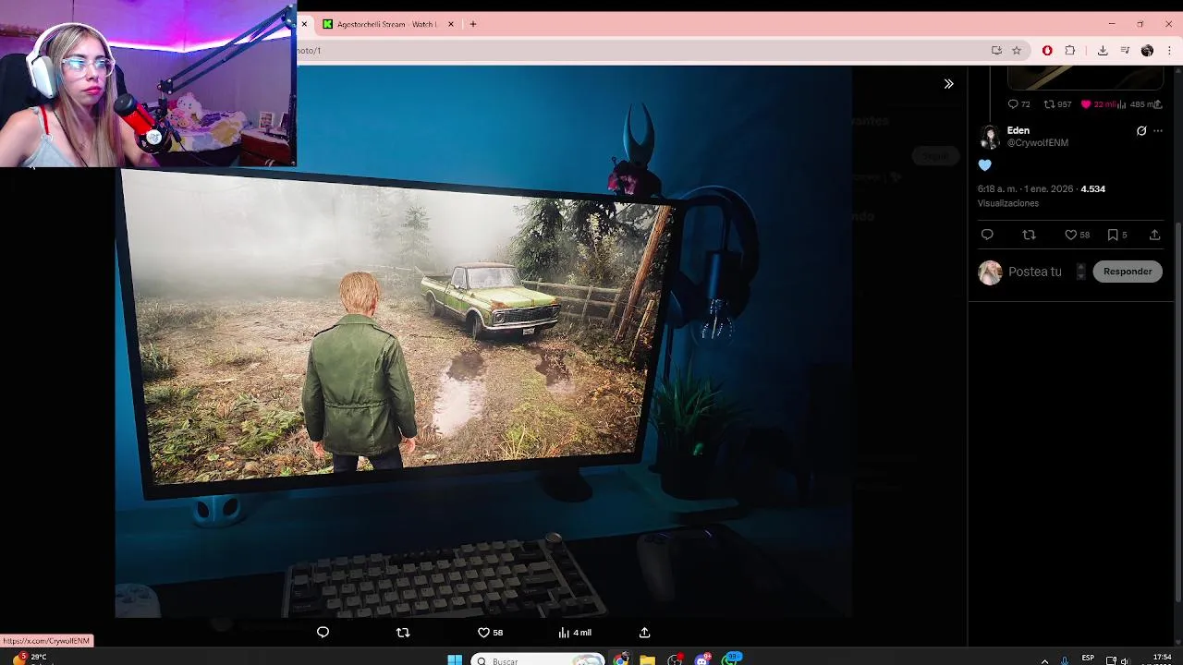Open more options on Eden's post
This screenshot has height=665, width=1183.
[1158, 130]
